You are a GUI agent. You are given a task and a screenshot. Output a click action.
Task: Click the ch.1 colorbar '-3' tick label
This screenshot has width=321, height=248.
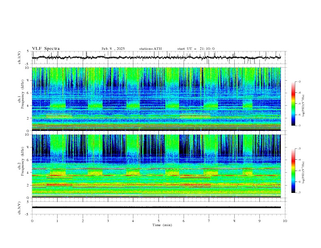tap(299, 81)
